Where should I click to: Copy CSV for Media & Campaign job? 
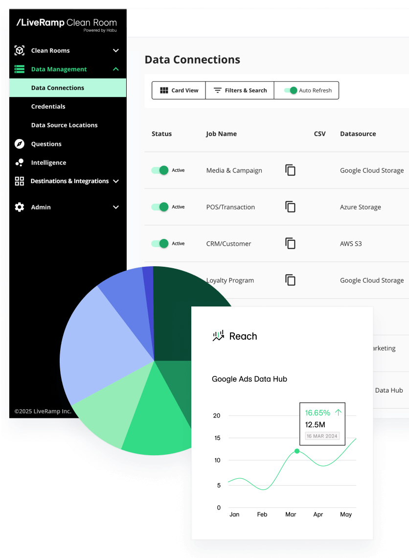point(290,170)
